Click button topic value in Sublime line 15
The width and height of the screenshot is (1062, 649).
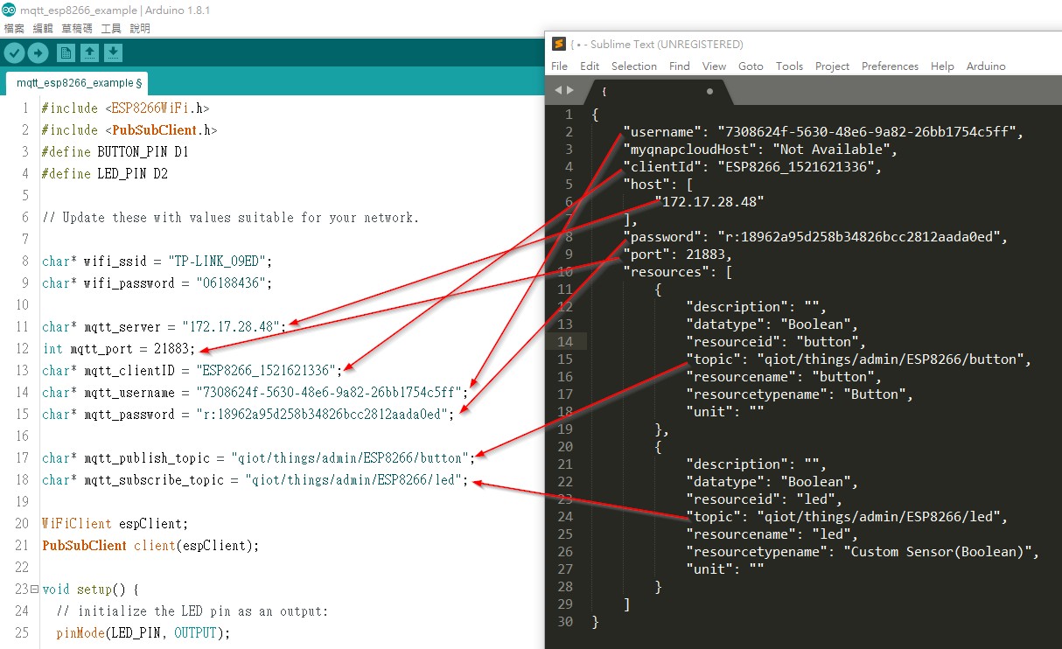(x=891, y=359)
